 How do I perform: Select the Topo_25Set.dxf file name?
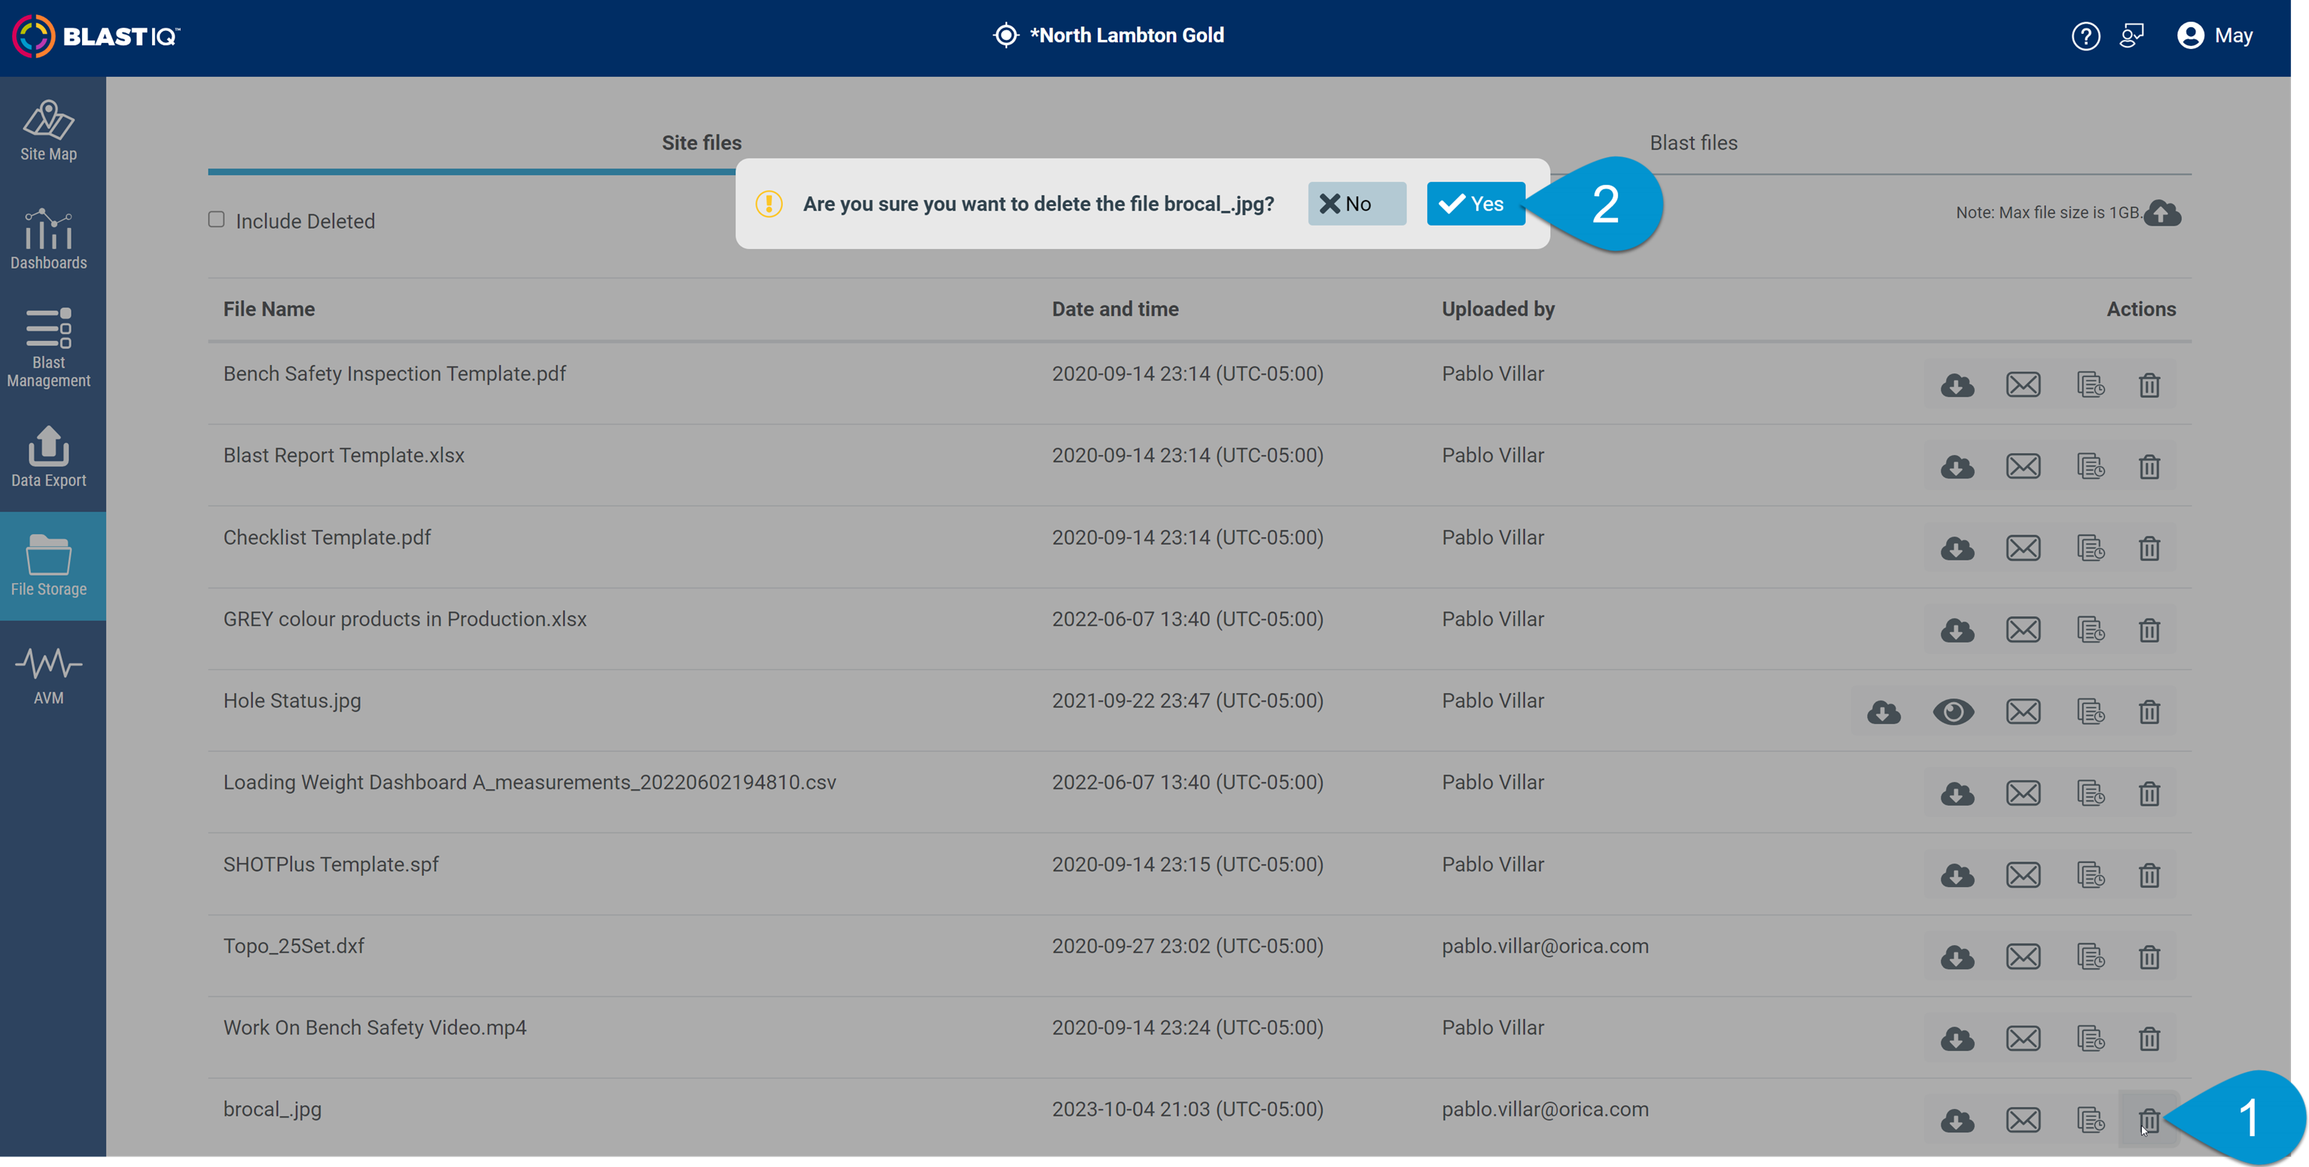pos(293,946)
